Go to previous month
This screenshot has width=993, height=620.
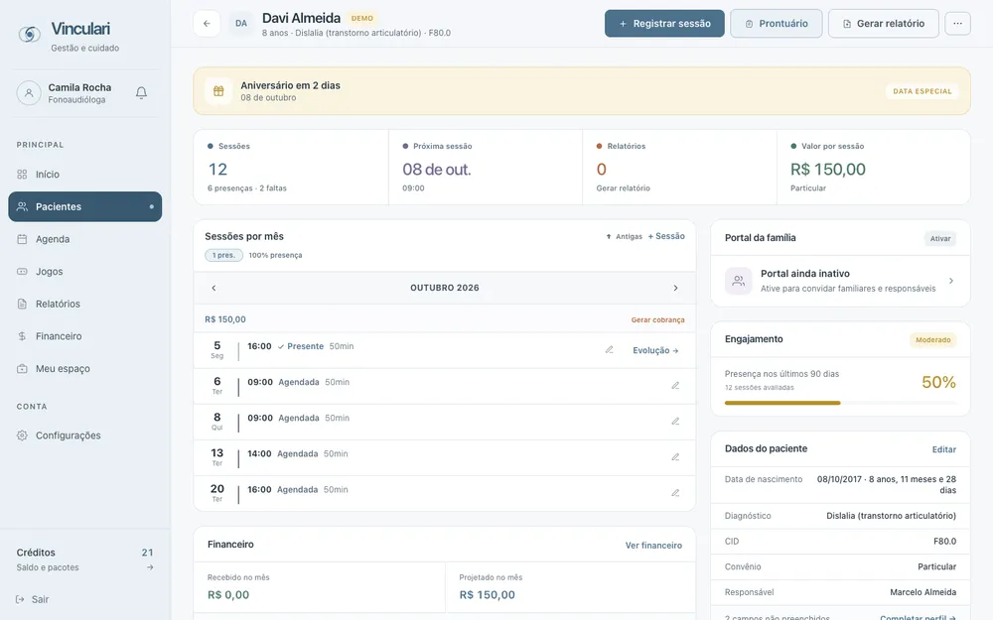point(214,288)
